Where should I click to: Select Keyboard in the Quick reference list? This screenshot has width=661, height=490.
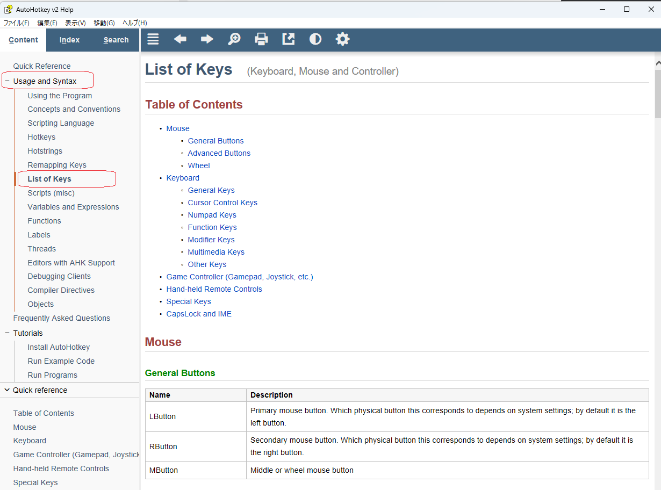(x=30, y=441)
